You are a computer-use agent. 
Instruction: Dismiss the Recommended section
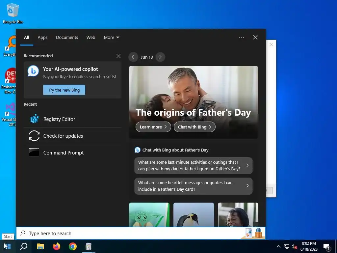118,56
